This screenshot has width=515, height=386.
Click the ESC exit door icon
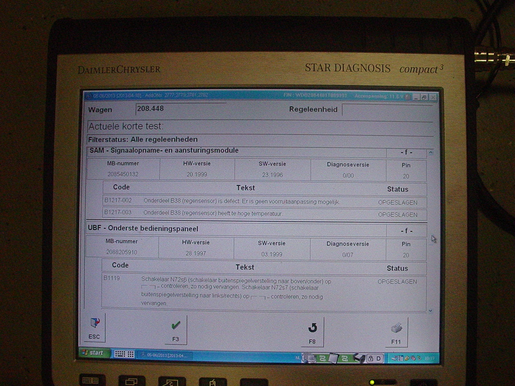(x=95, y=323)
